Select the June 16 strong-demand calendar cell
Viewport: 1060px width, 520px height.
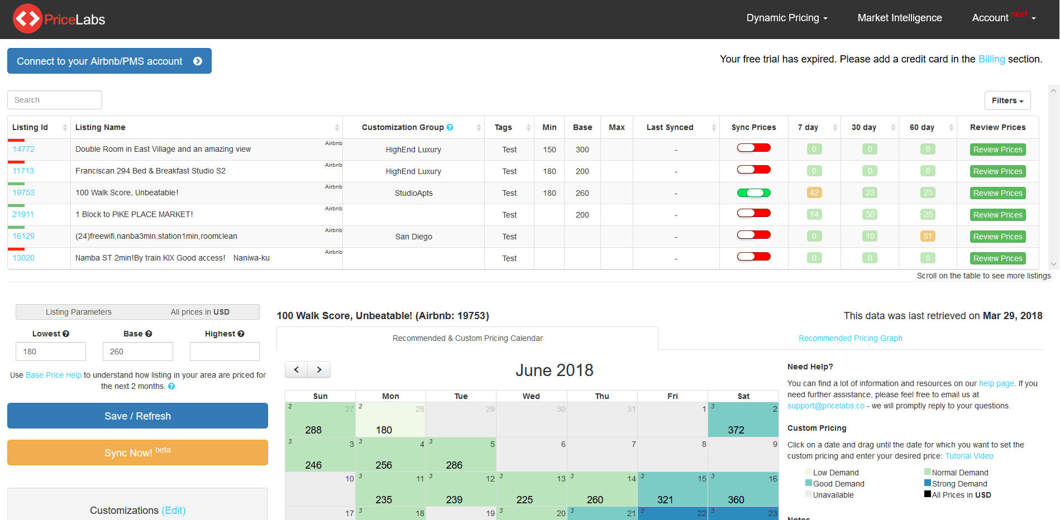click(743, 489)
